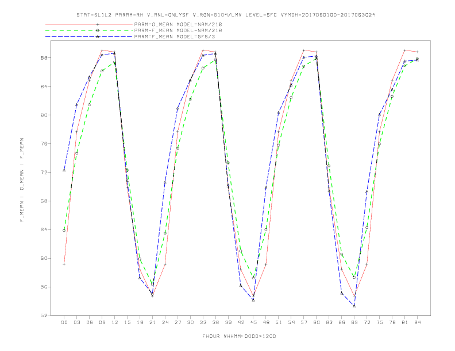The width and height of the screenshot is (455, 351).
Task: Click red O_MEAN plus point at hour 00
Action: [64, 264]
